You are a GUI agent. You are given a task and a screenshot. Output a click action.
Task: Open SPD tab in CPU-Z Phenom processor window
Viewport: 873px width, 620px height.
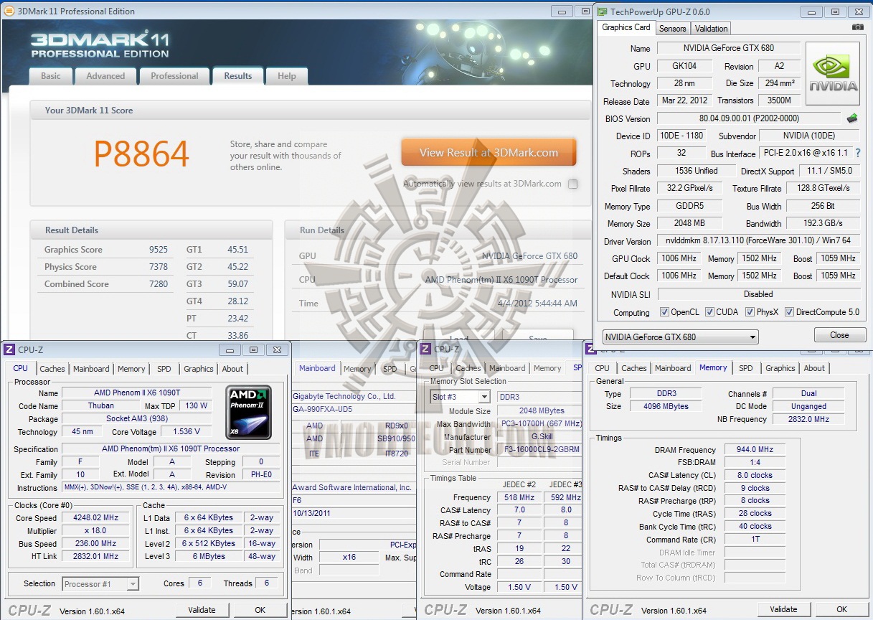pos(164,369)
